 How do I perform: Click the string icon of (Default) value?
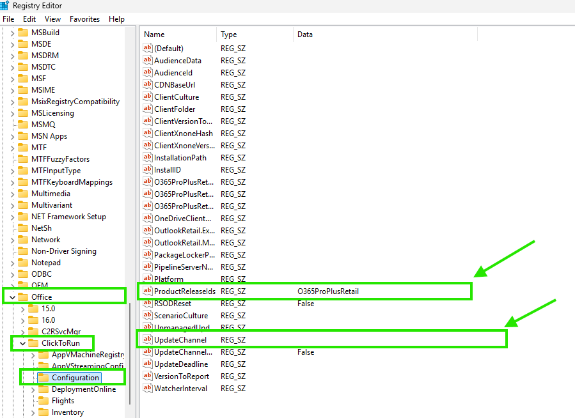(x=147, y=48)
